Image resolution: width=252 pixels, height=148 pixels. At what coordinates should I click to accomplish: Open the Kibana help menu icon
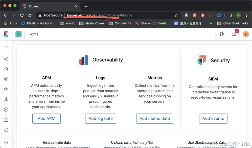click(x=222, y=34)
